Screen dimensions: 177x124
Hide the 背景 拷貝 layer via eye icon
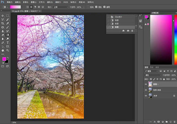(x=146, y=90)
